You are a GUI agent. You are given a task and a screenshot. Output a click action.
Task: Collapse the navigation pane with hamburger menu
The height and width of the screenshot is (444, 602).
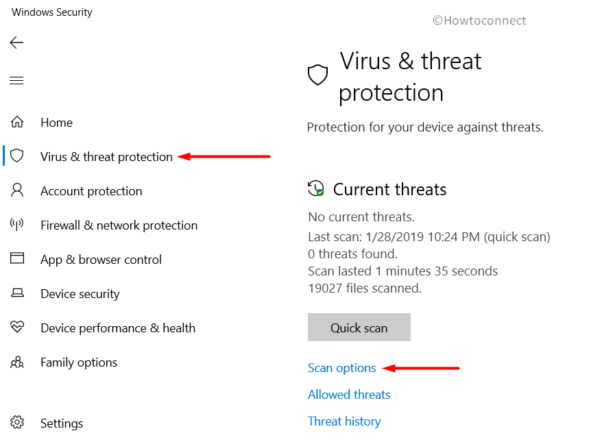pyautogui.click(x=16, y=80)
